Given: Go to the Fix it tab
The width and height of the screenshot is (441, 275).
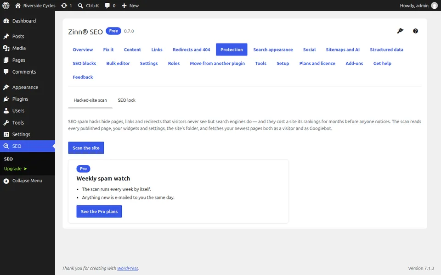Looking at the screenshot, I should click(x=108, y=49).
